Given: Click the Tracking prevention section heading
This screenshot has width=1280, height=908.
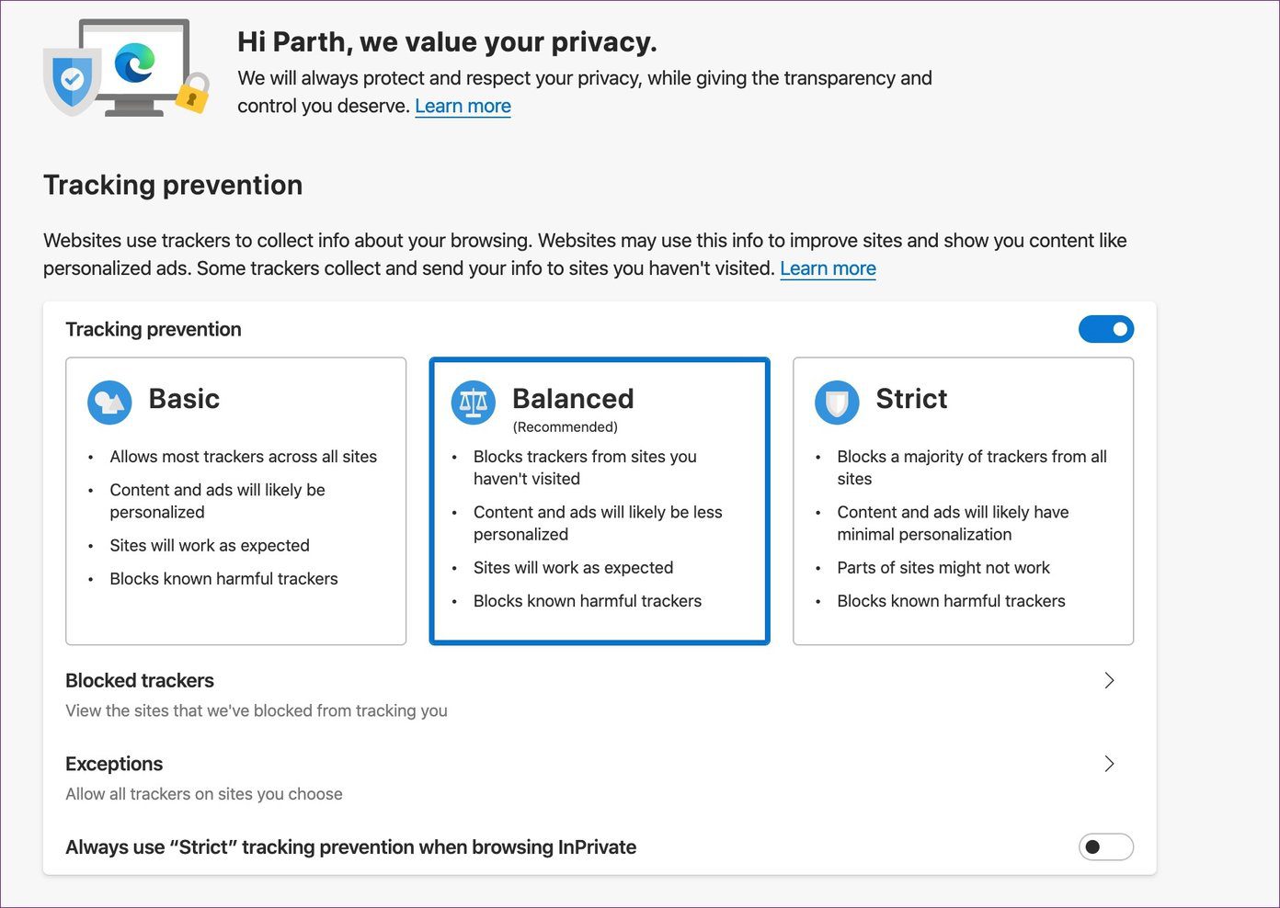Looking at the screenshot, I should pos(173,185).
